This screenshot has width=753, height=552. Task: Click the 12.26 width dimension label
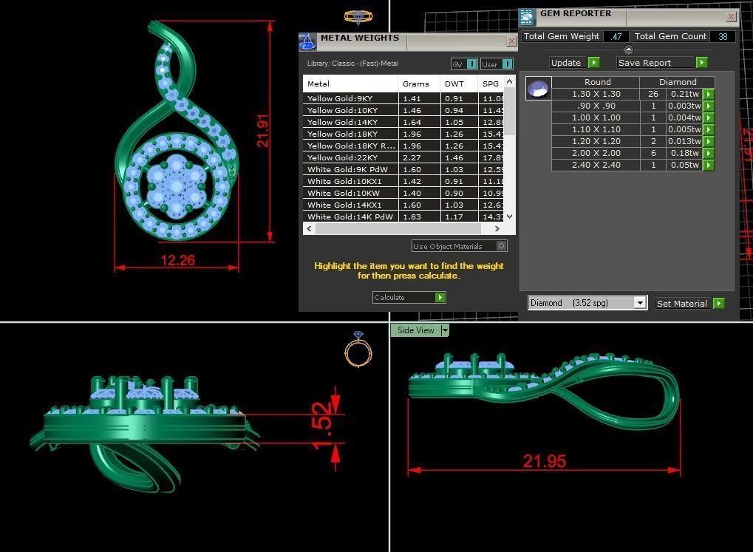pos(177,260)
